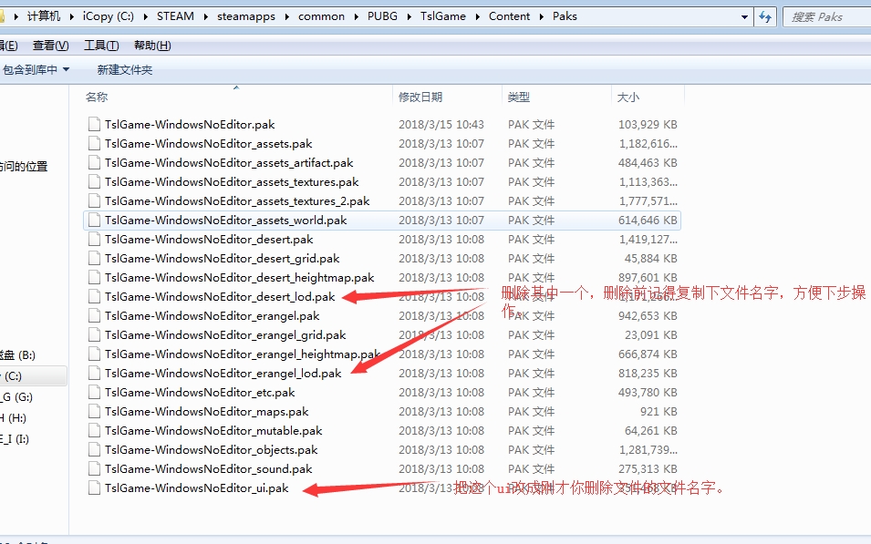871x544 pixels.
Task: Expand the arrow after steamapps breadcrumb
Action: (286, 16)
